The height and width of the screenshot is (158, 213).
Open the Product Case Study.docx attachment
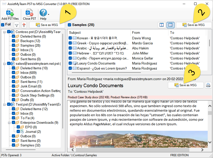[x=88, y=97]
